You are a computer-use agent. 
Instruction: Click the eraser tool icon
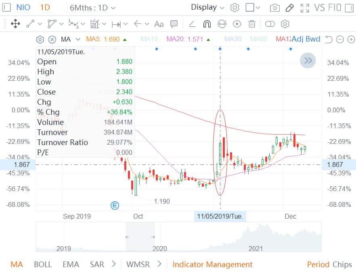[192, 24]
